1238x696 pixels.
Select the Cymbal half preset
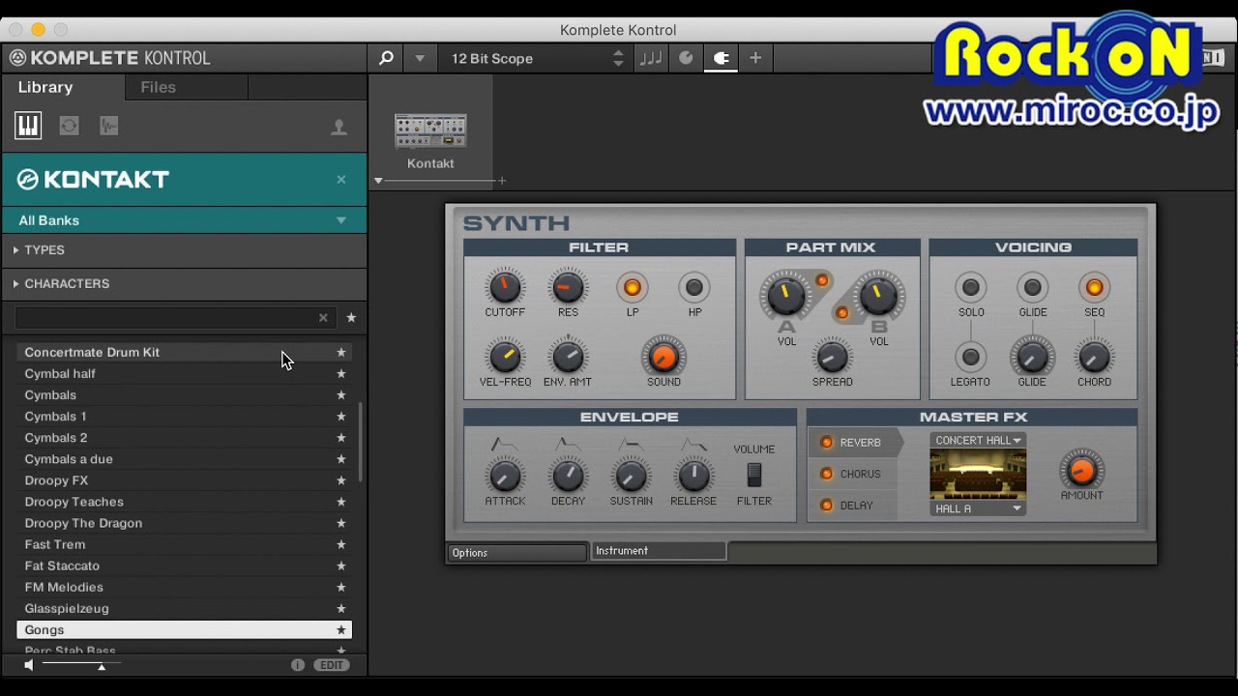(x=184, y=374)
